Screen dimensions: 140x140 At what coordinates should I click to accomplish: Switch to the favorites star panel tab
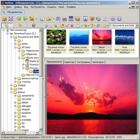[x=20, y=25]
